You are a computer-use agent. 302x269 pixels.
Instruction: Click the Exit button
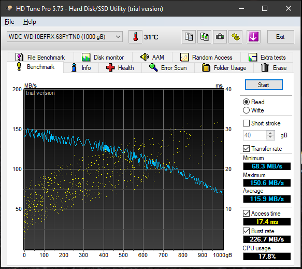pyautogui.click(x=280, y=37)
